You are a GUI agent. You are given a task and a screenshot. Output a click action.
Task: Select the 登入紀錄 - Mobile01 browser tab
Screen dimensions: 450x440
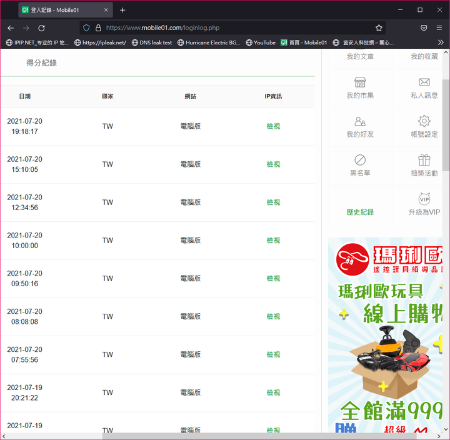tap(66, 10)
